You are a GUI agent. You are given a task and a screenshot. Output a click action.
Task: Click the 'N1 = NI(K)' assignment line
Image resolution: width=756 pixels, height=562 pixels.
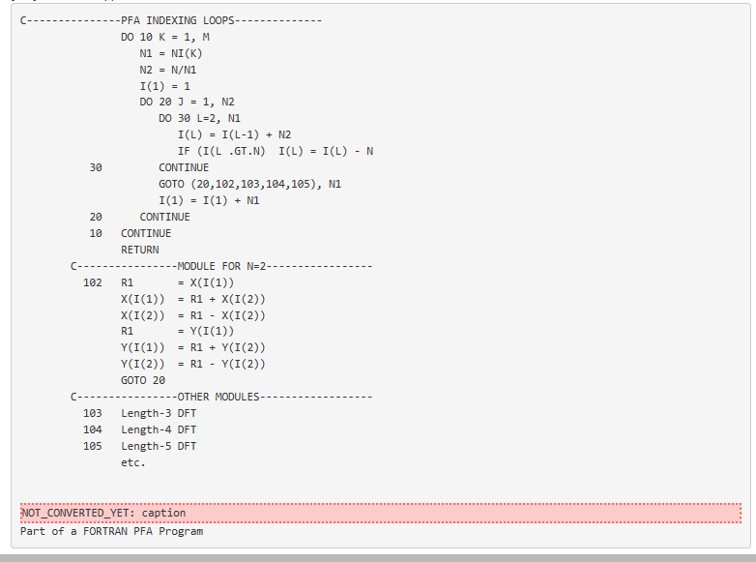(x=171, y=53)
